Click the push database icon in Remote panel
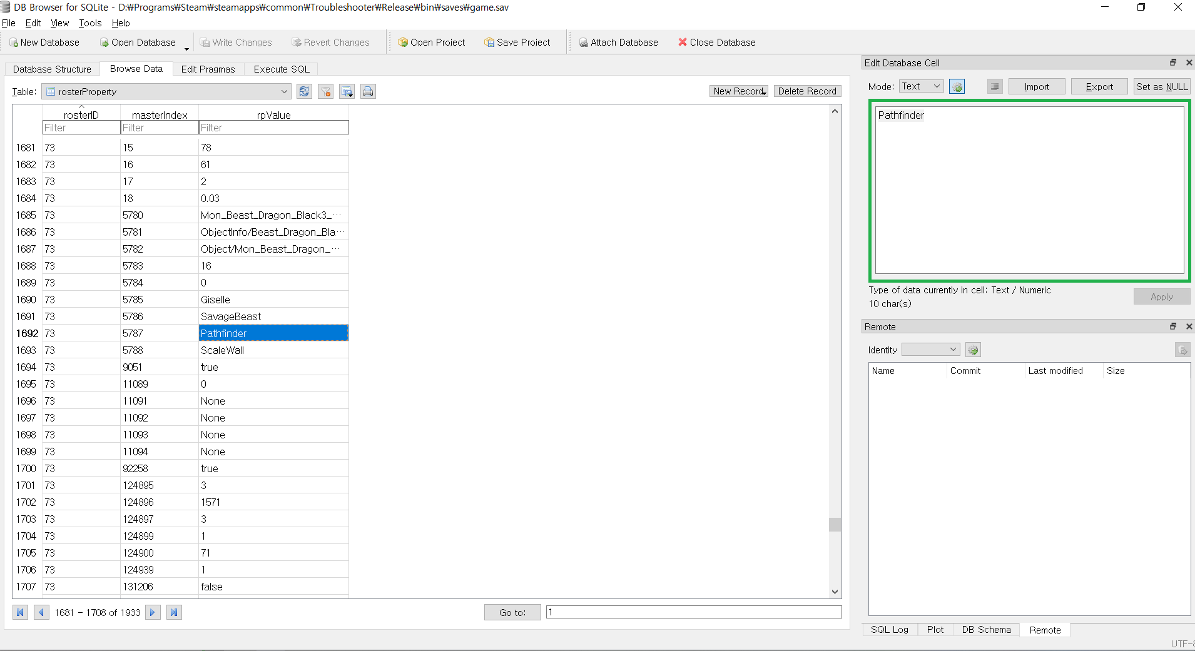This screenshot has width=1195, height=651. tap(1182, 350)
